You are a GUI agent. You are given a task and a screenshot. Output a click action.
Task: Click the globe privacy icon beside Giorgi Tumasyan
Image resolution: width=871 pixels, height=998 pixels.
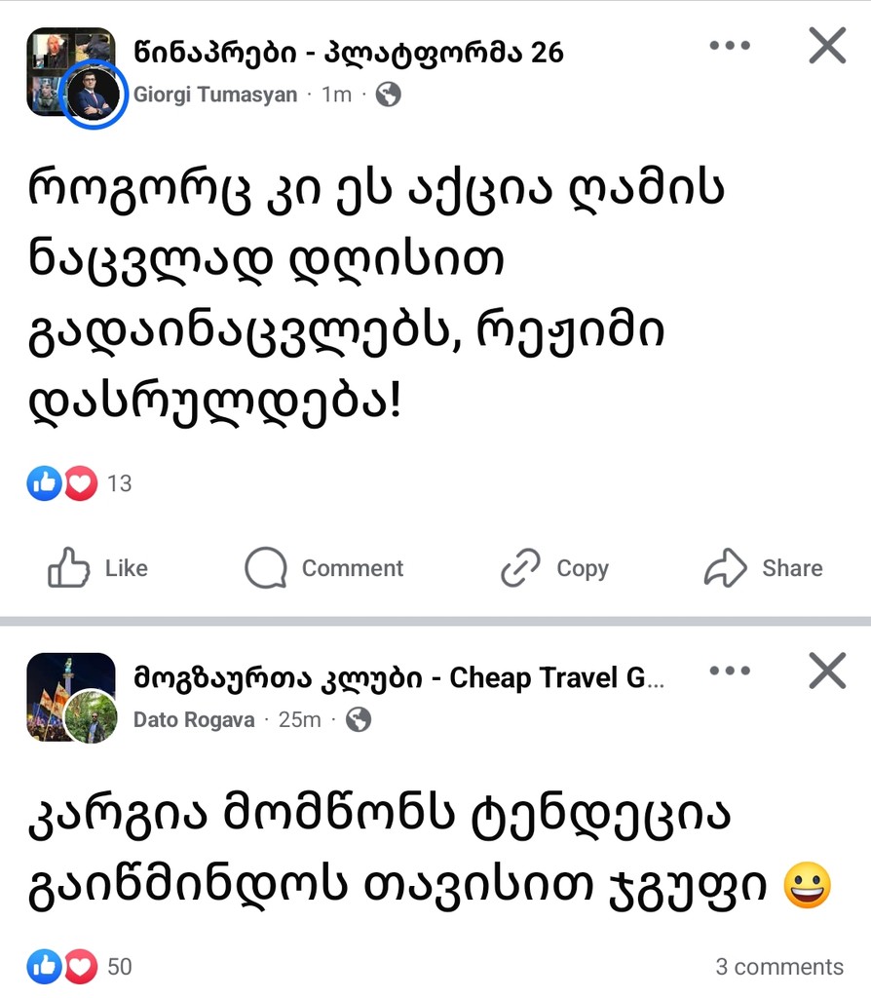pos(389,95)
